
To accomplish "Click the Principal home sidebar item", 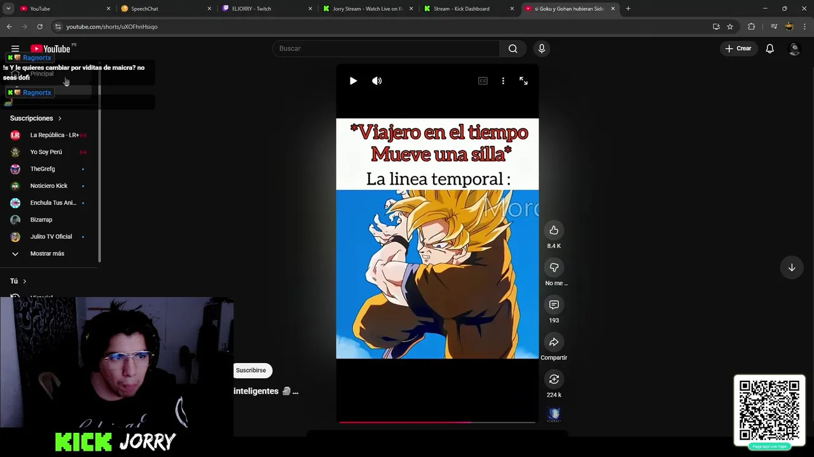I will click(x=42, y=74).
